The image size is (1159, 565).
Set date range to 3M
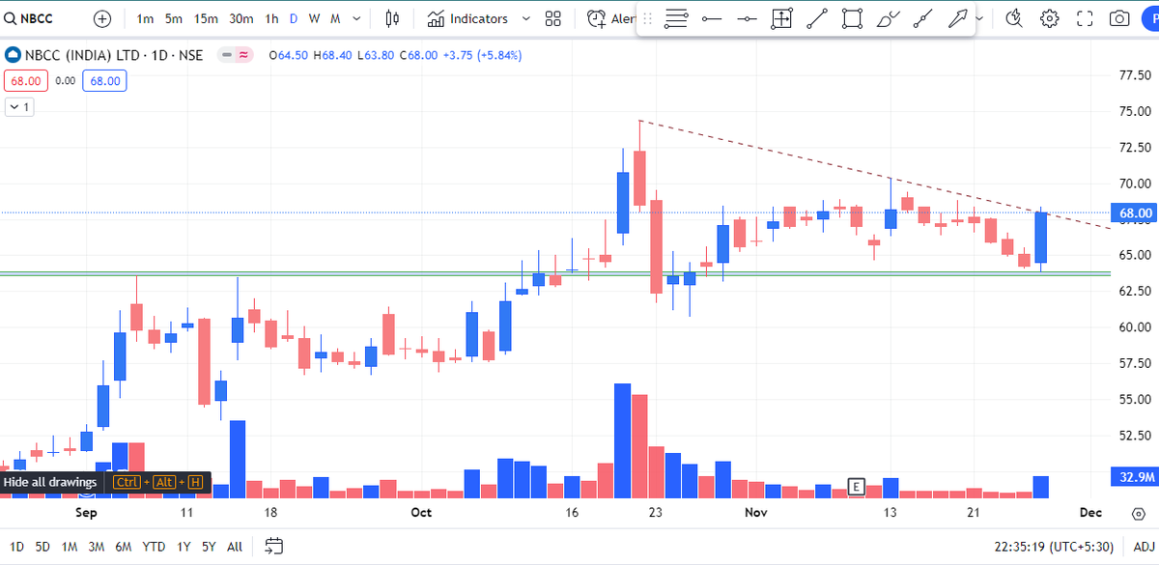tap(96, 546)
